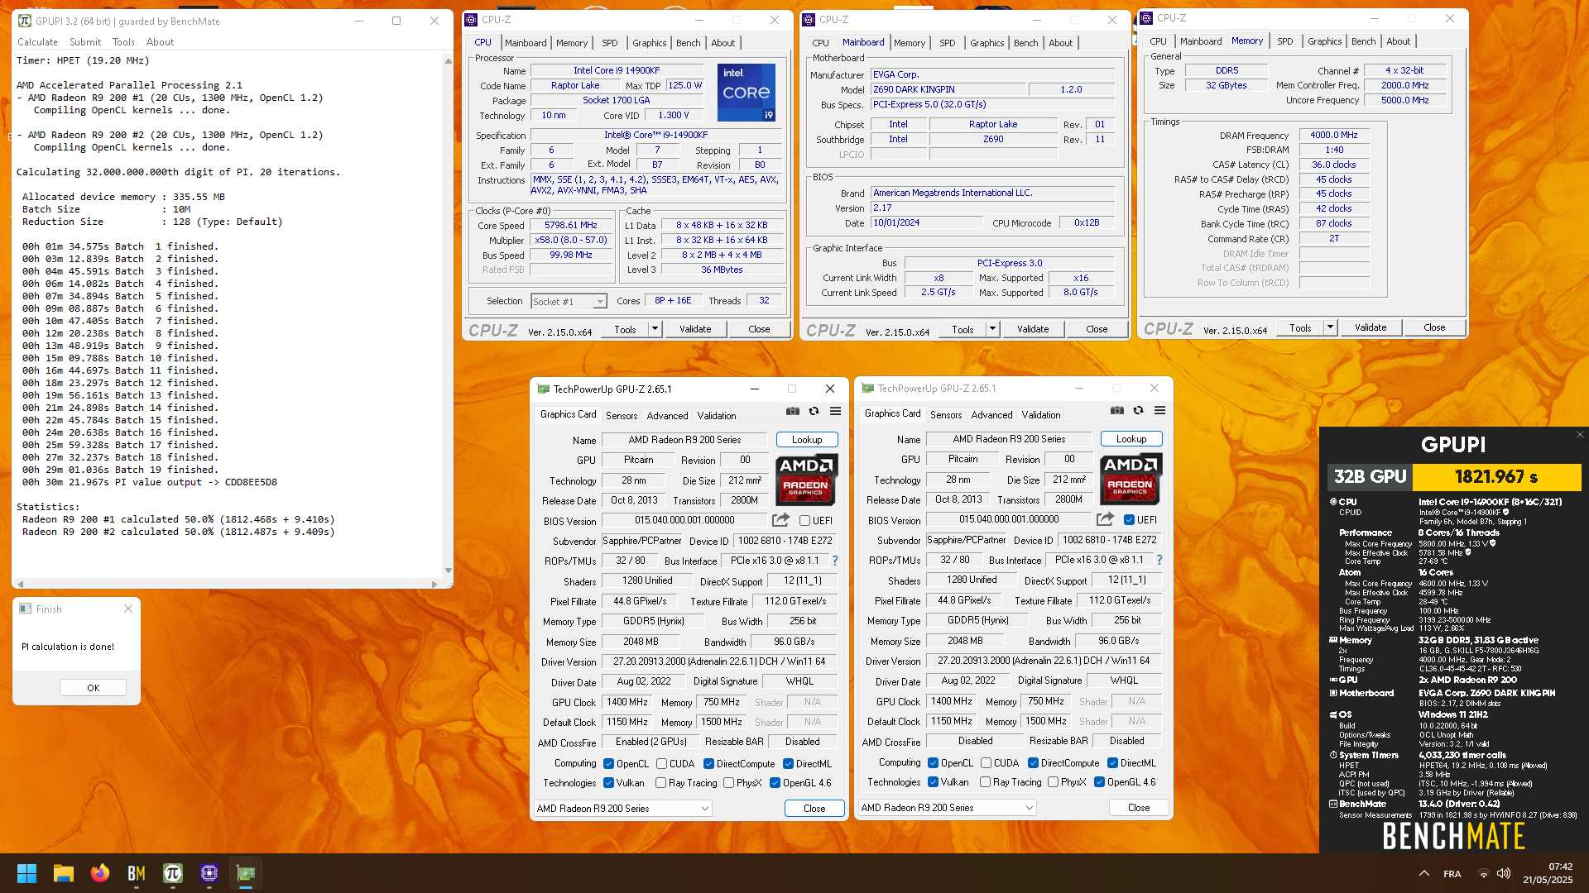Open Tools dropdown arrow in Mainboard window
The width and height of the screenshot is (1589, 893).
[992, 329]
